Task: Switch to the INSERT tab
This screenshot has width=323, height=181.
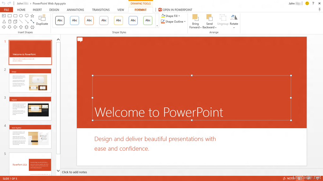Action: coord(37,10)
